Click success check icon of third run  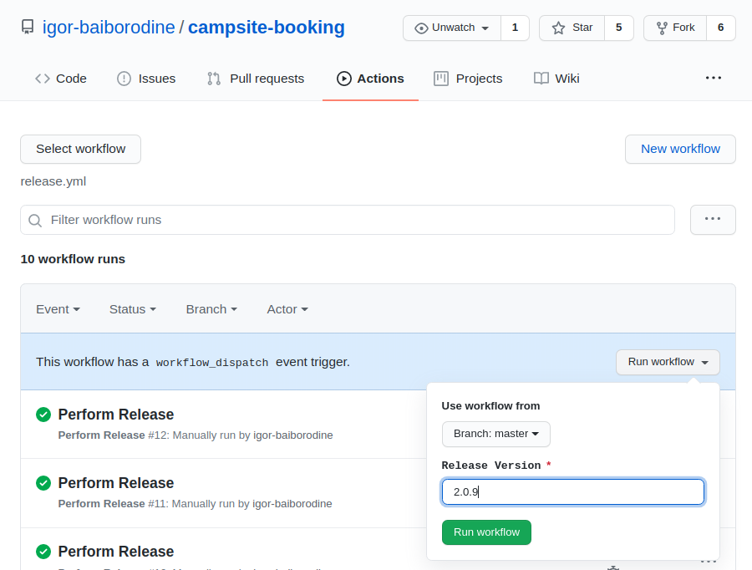tap(43, 552)
